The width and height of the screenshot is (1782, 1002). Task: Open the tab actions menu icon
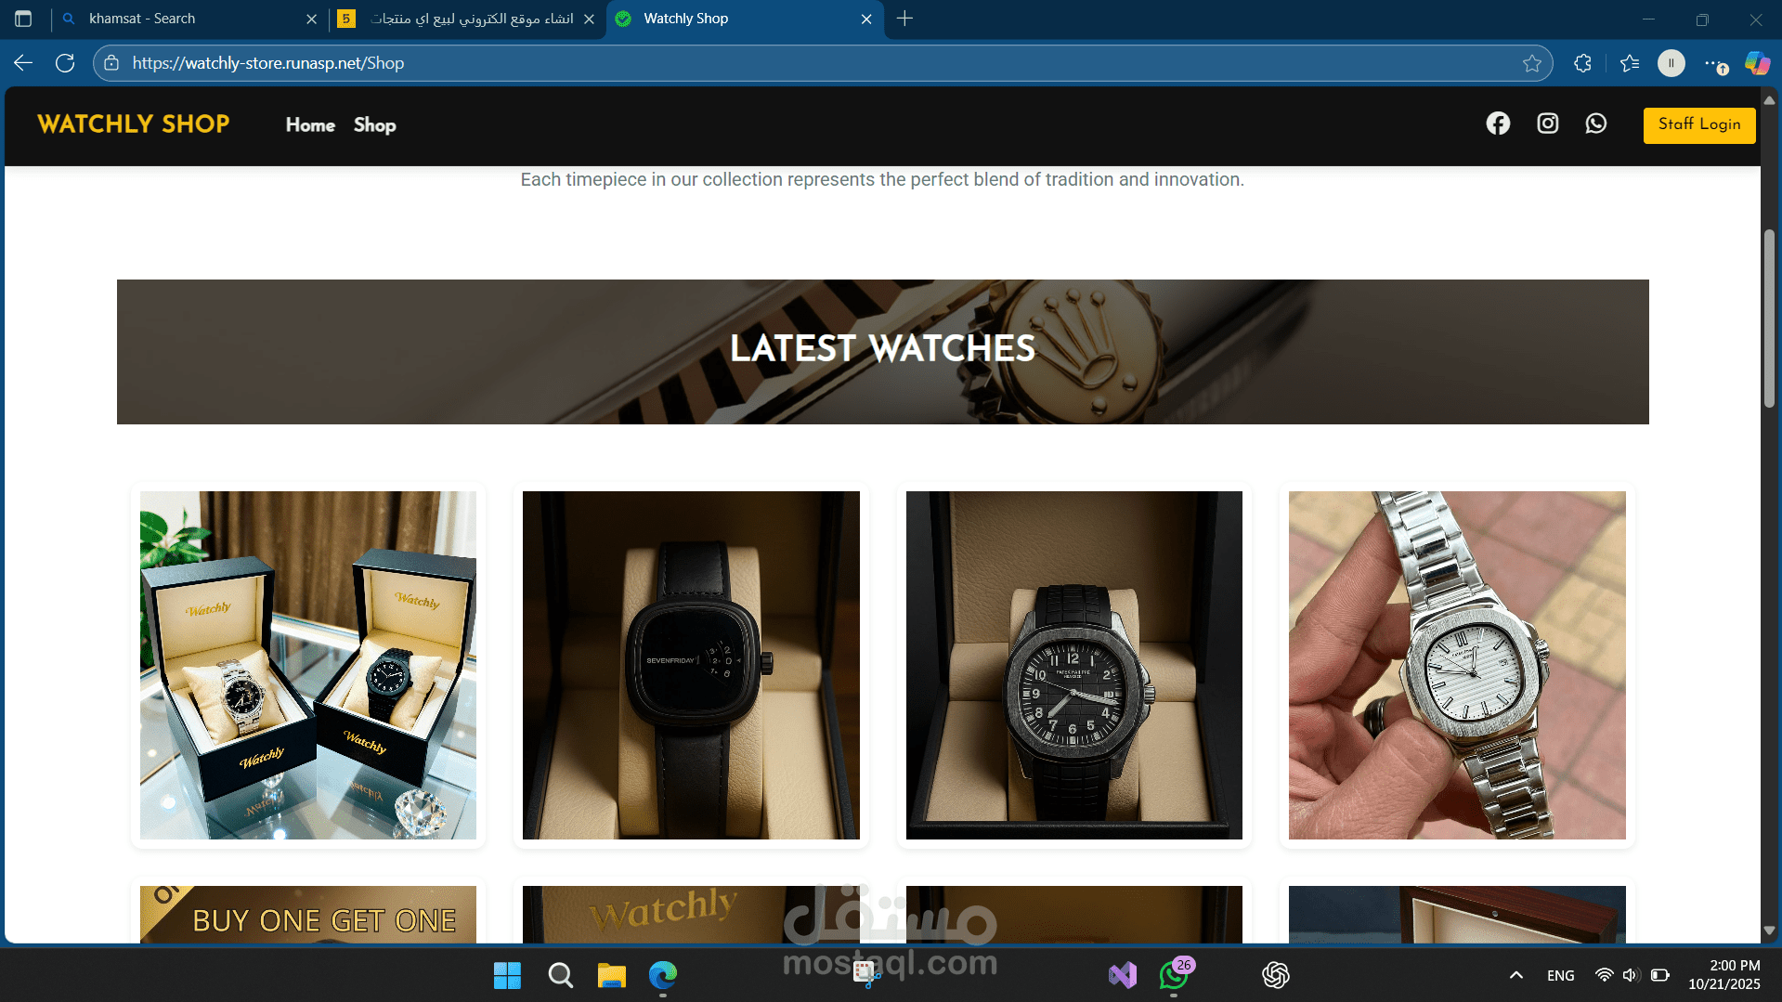(x=23, y=19)
